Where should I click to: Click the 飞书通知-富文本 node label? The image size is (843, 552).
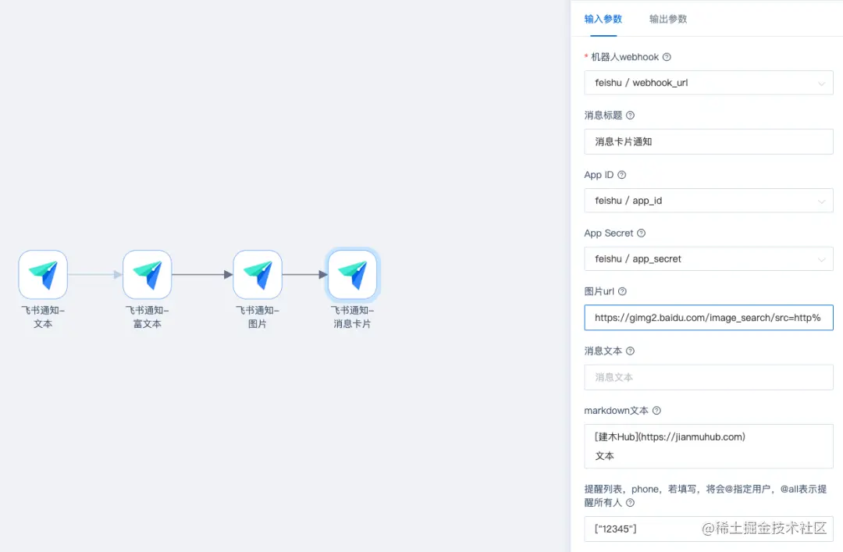point(148,317)
